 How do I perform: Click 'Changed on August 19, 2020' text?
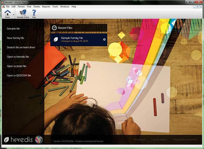pos(74,41)
